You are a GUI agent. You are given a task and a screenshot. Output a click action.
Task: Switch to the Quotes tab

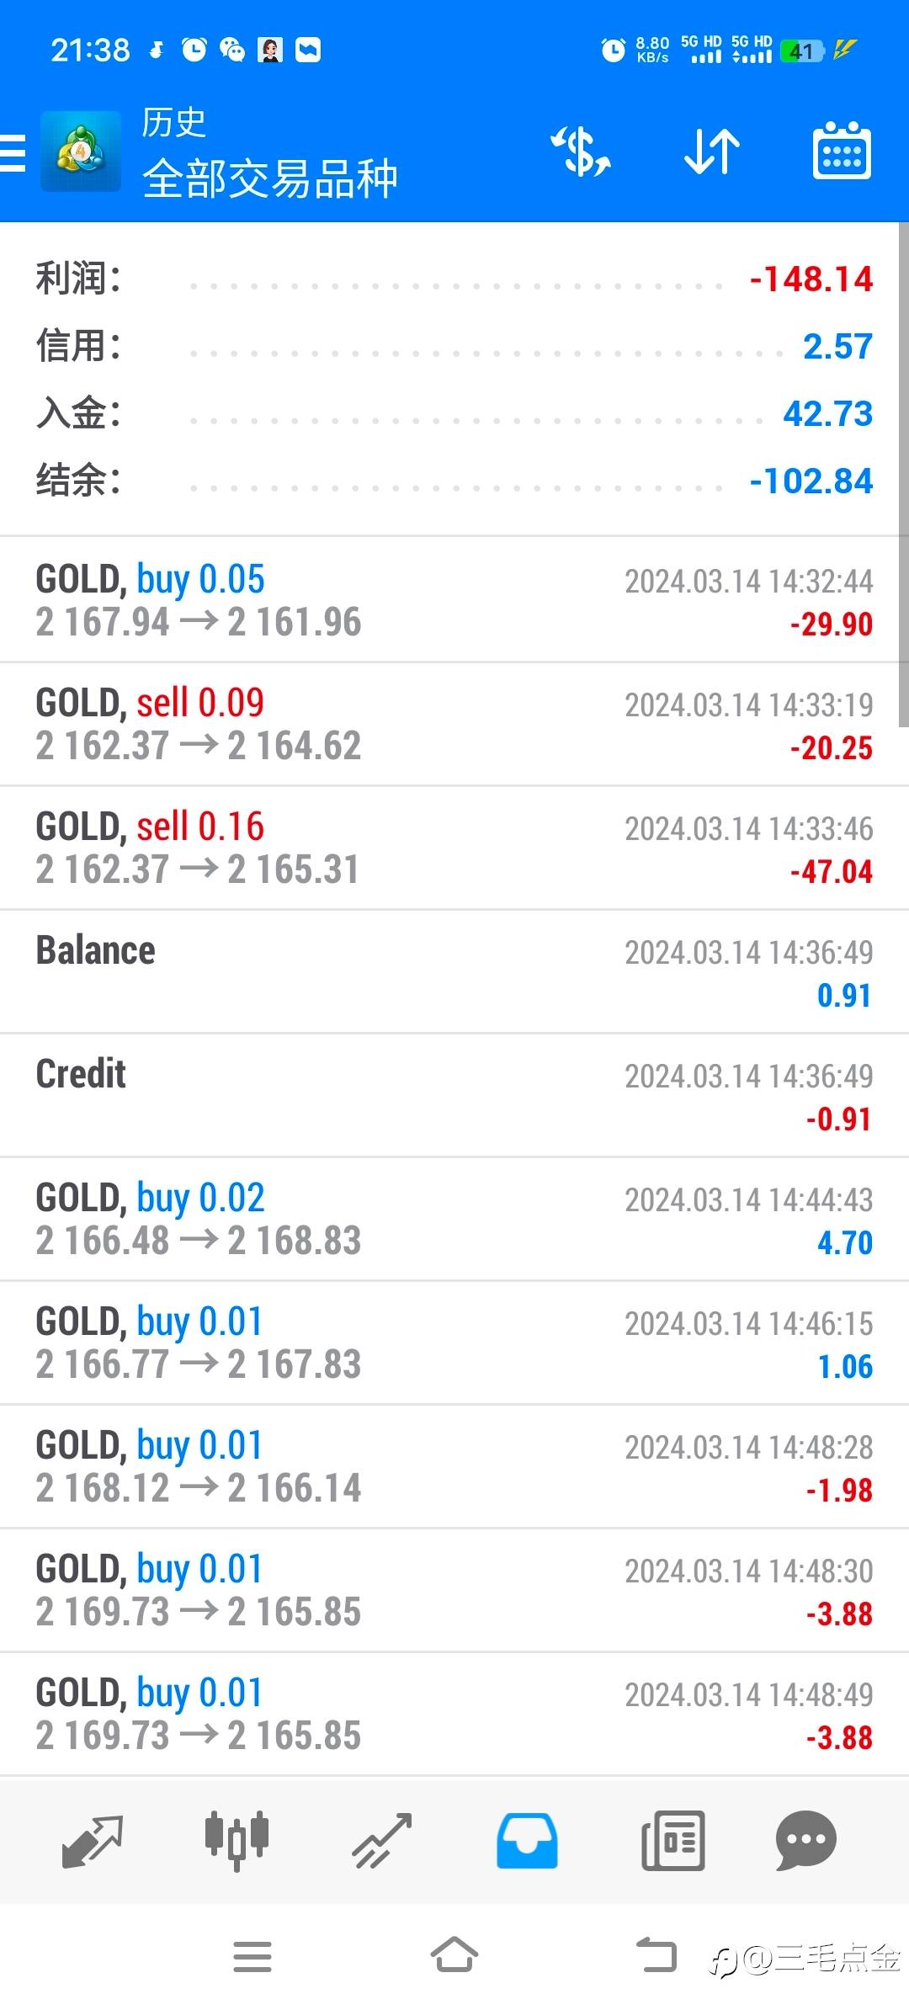(x=93, y=1841)
